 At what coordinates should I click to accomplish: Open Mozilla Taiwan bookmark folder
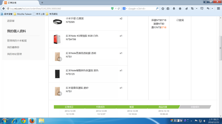[x=23, y=14]
